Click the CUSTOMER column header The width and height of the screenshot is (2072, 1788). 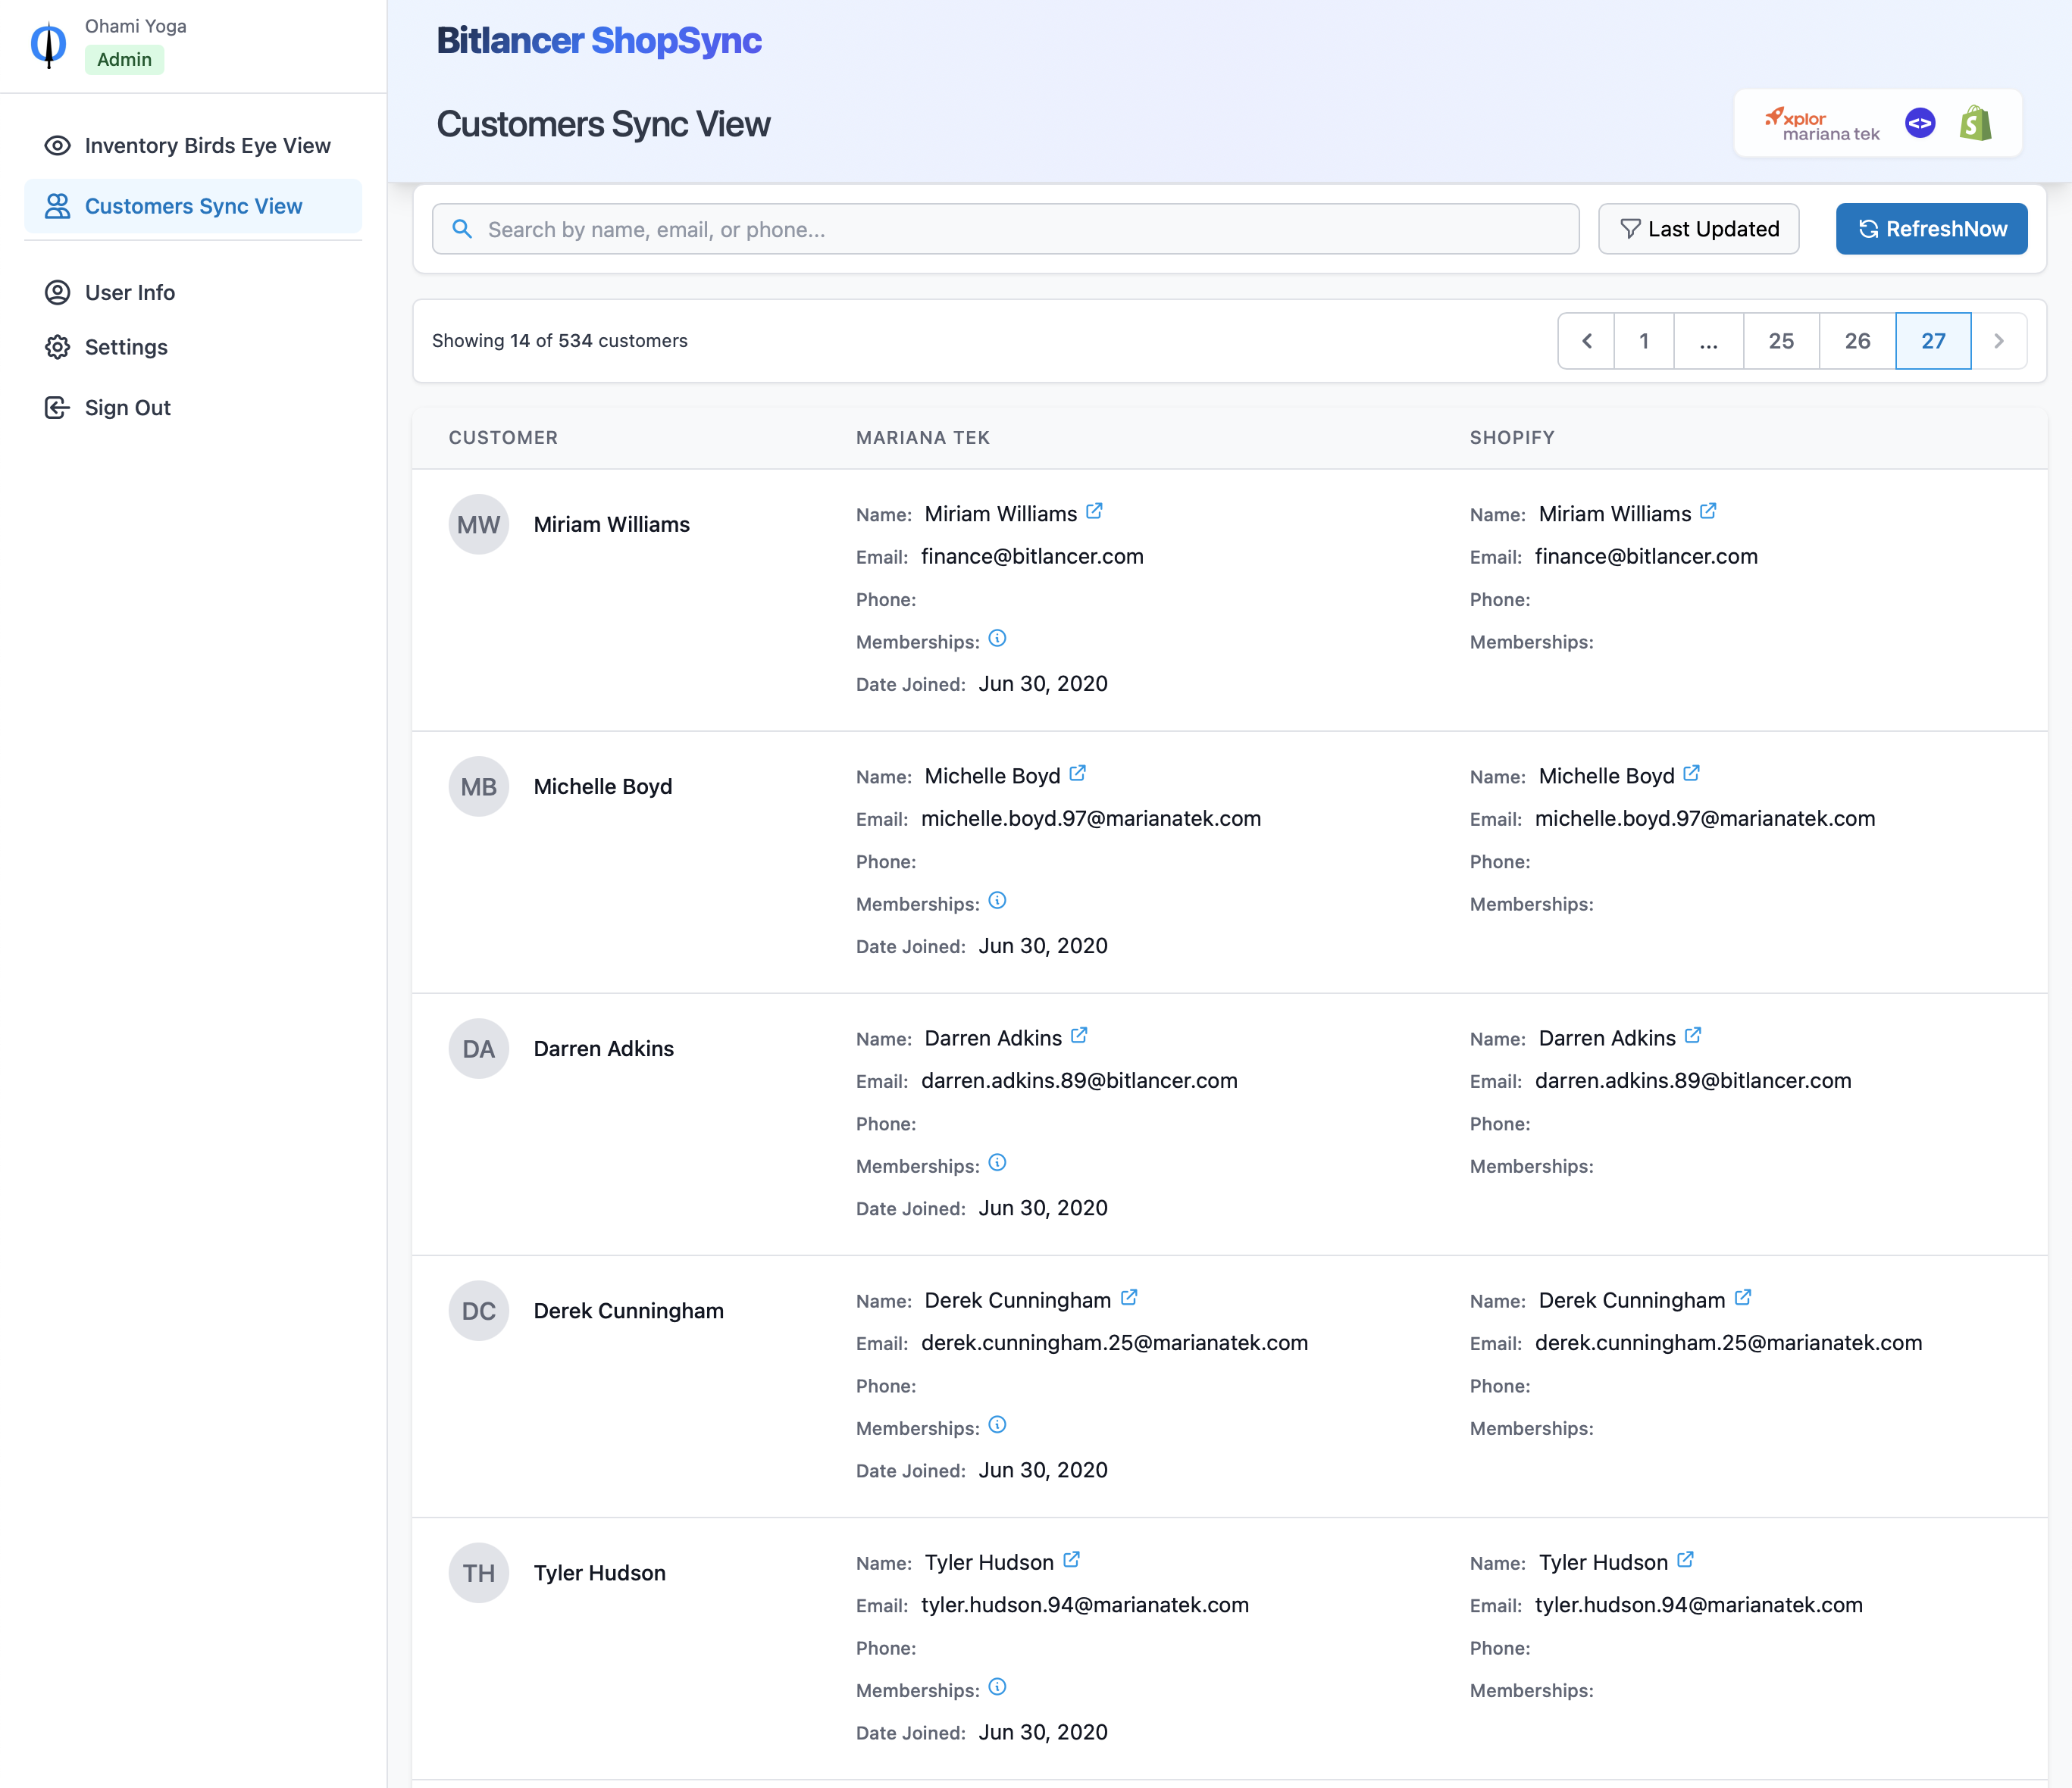click(503, 438)
